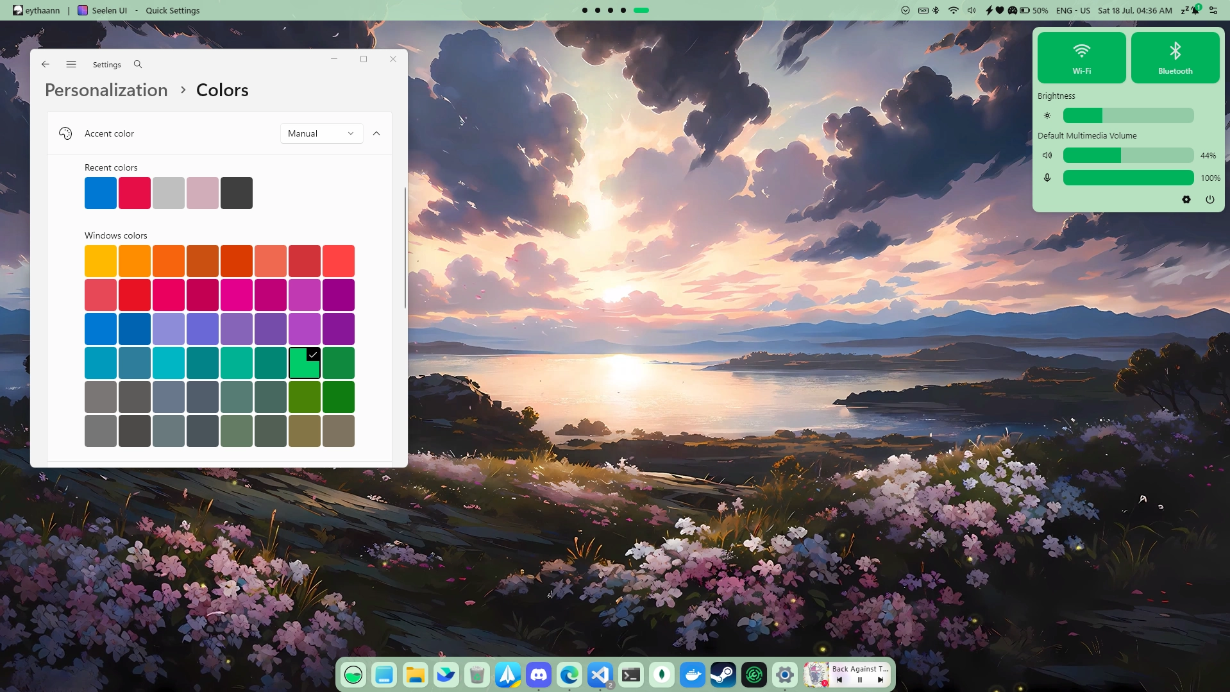1230x692 pixels.
Task: Open Steam from the dock
Action: 723,675
